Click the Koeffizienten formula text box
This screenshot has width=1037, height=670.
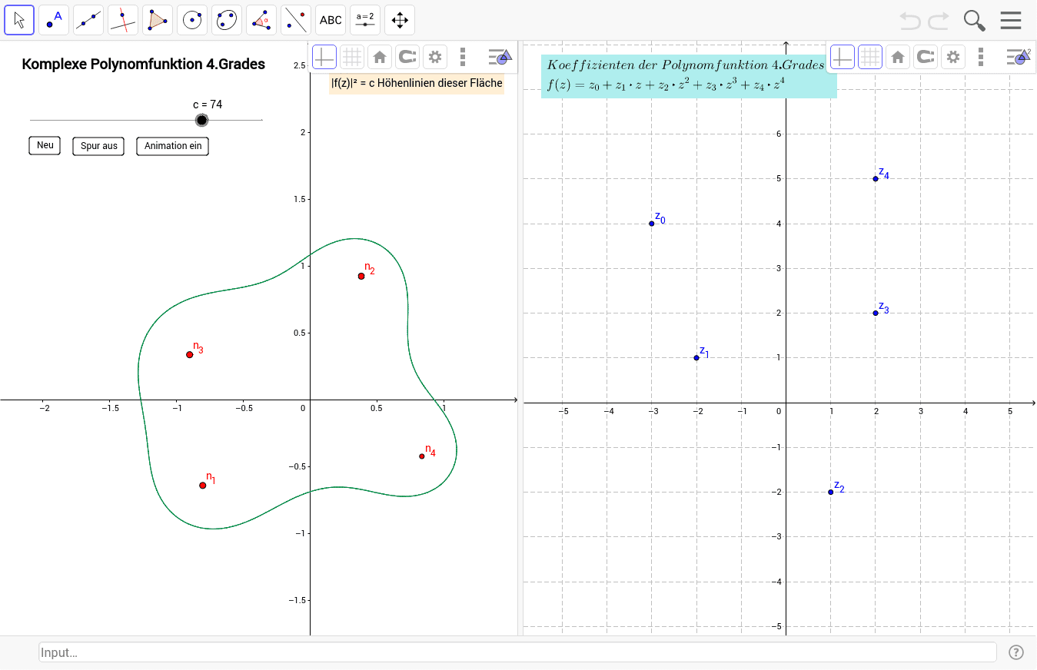click(x=689, y=76)
